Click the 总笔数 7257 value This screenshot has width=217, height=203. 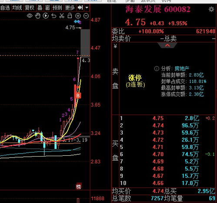pos(157,198)
